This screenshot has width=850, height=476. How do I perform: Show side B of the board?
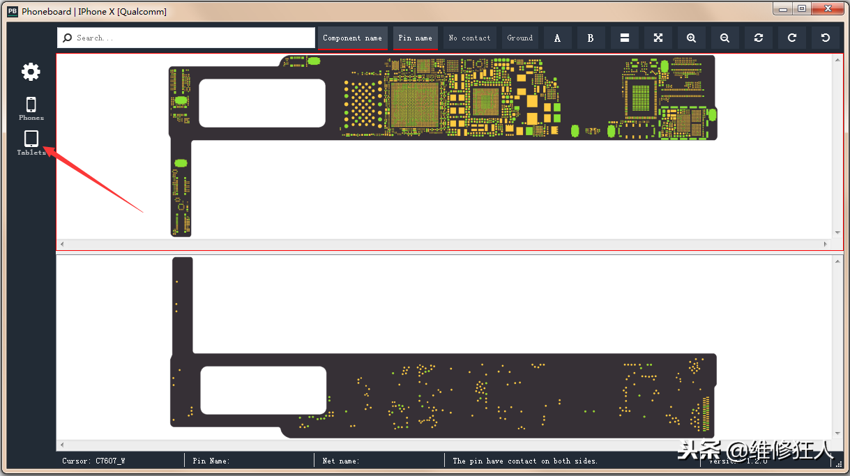click(591, 38)
